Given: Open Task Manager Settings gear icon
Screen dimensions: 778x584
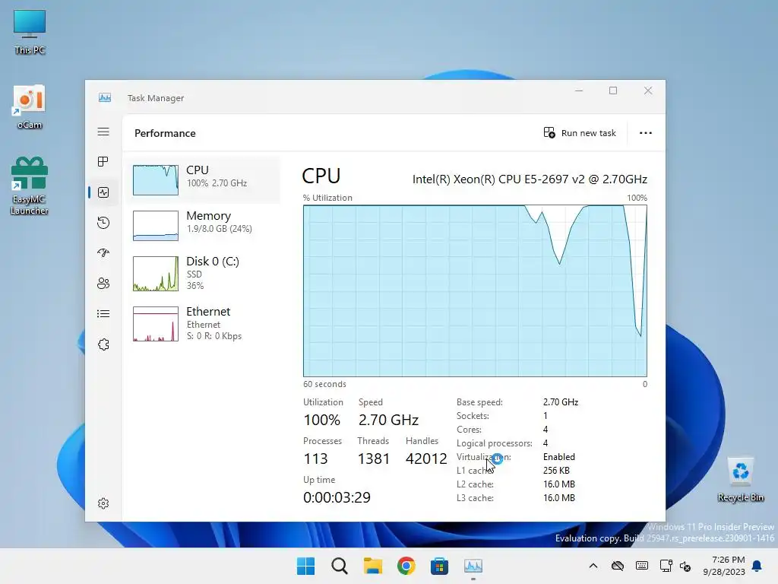Looking at the screenshot, I should pyautogui.click(x=103, y=503).
